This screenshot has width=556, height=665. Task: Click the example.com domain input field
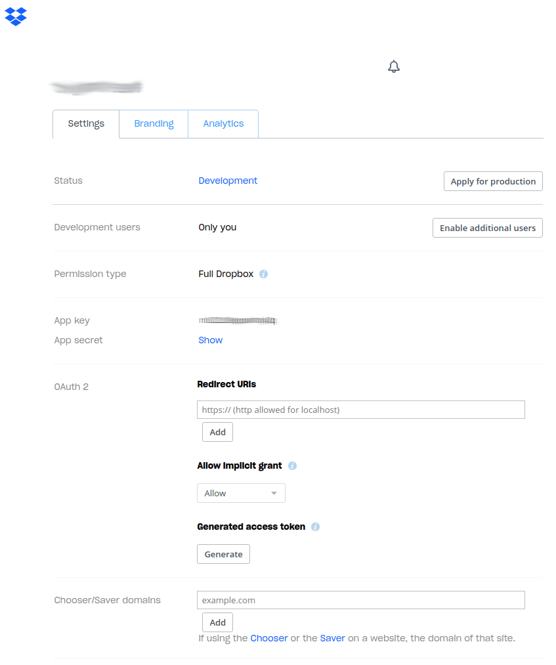pos(360,600)
